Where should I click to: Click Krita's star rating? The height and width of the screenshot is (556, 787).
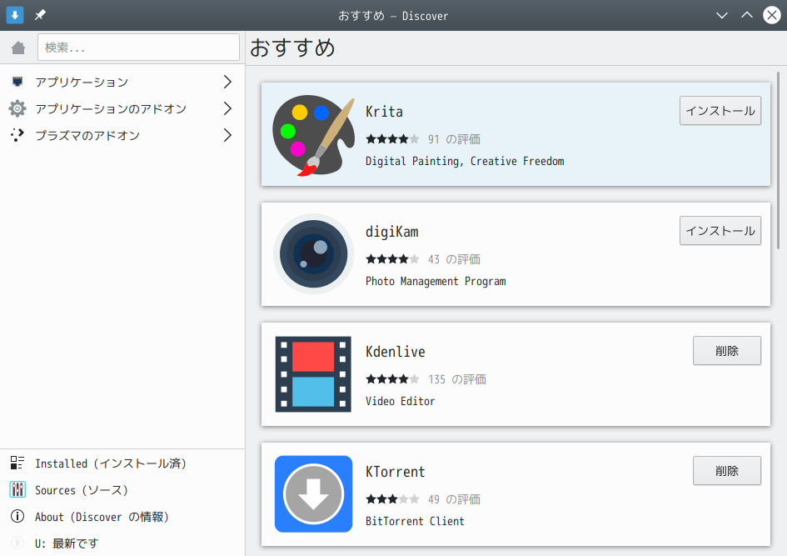(392, 139)
